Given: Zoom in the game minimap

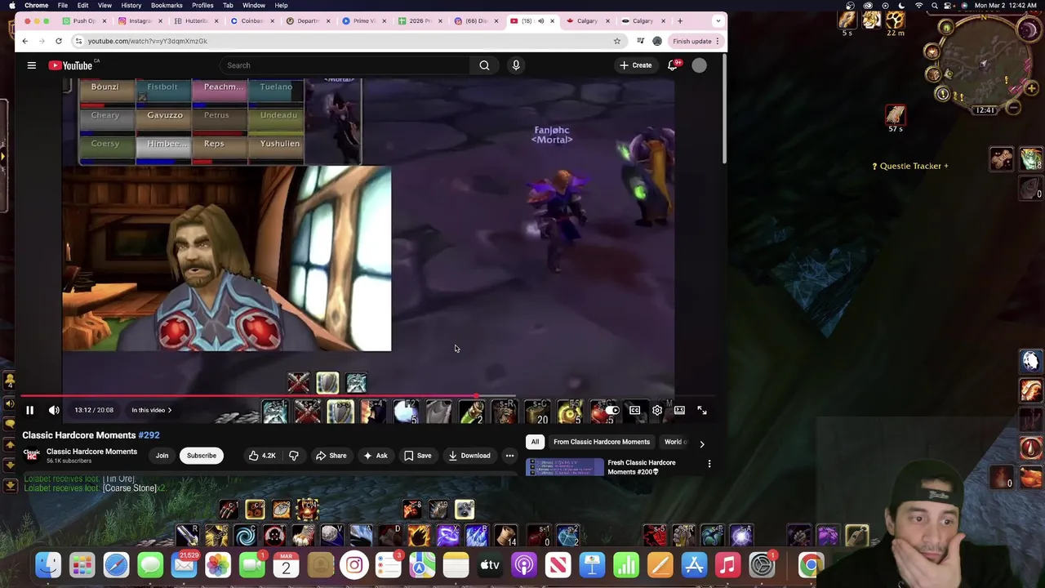Looking at the screenshot, I should click(x=1032, y=88).
